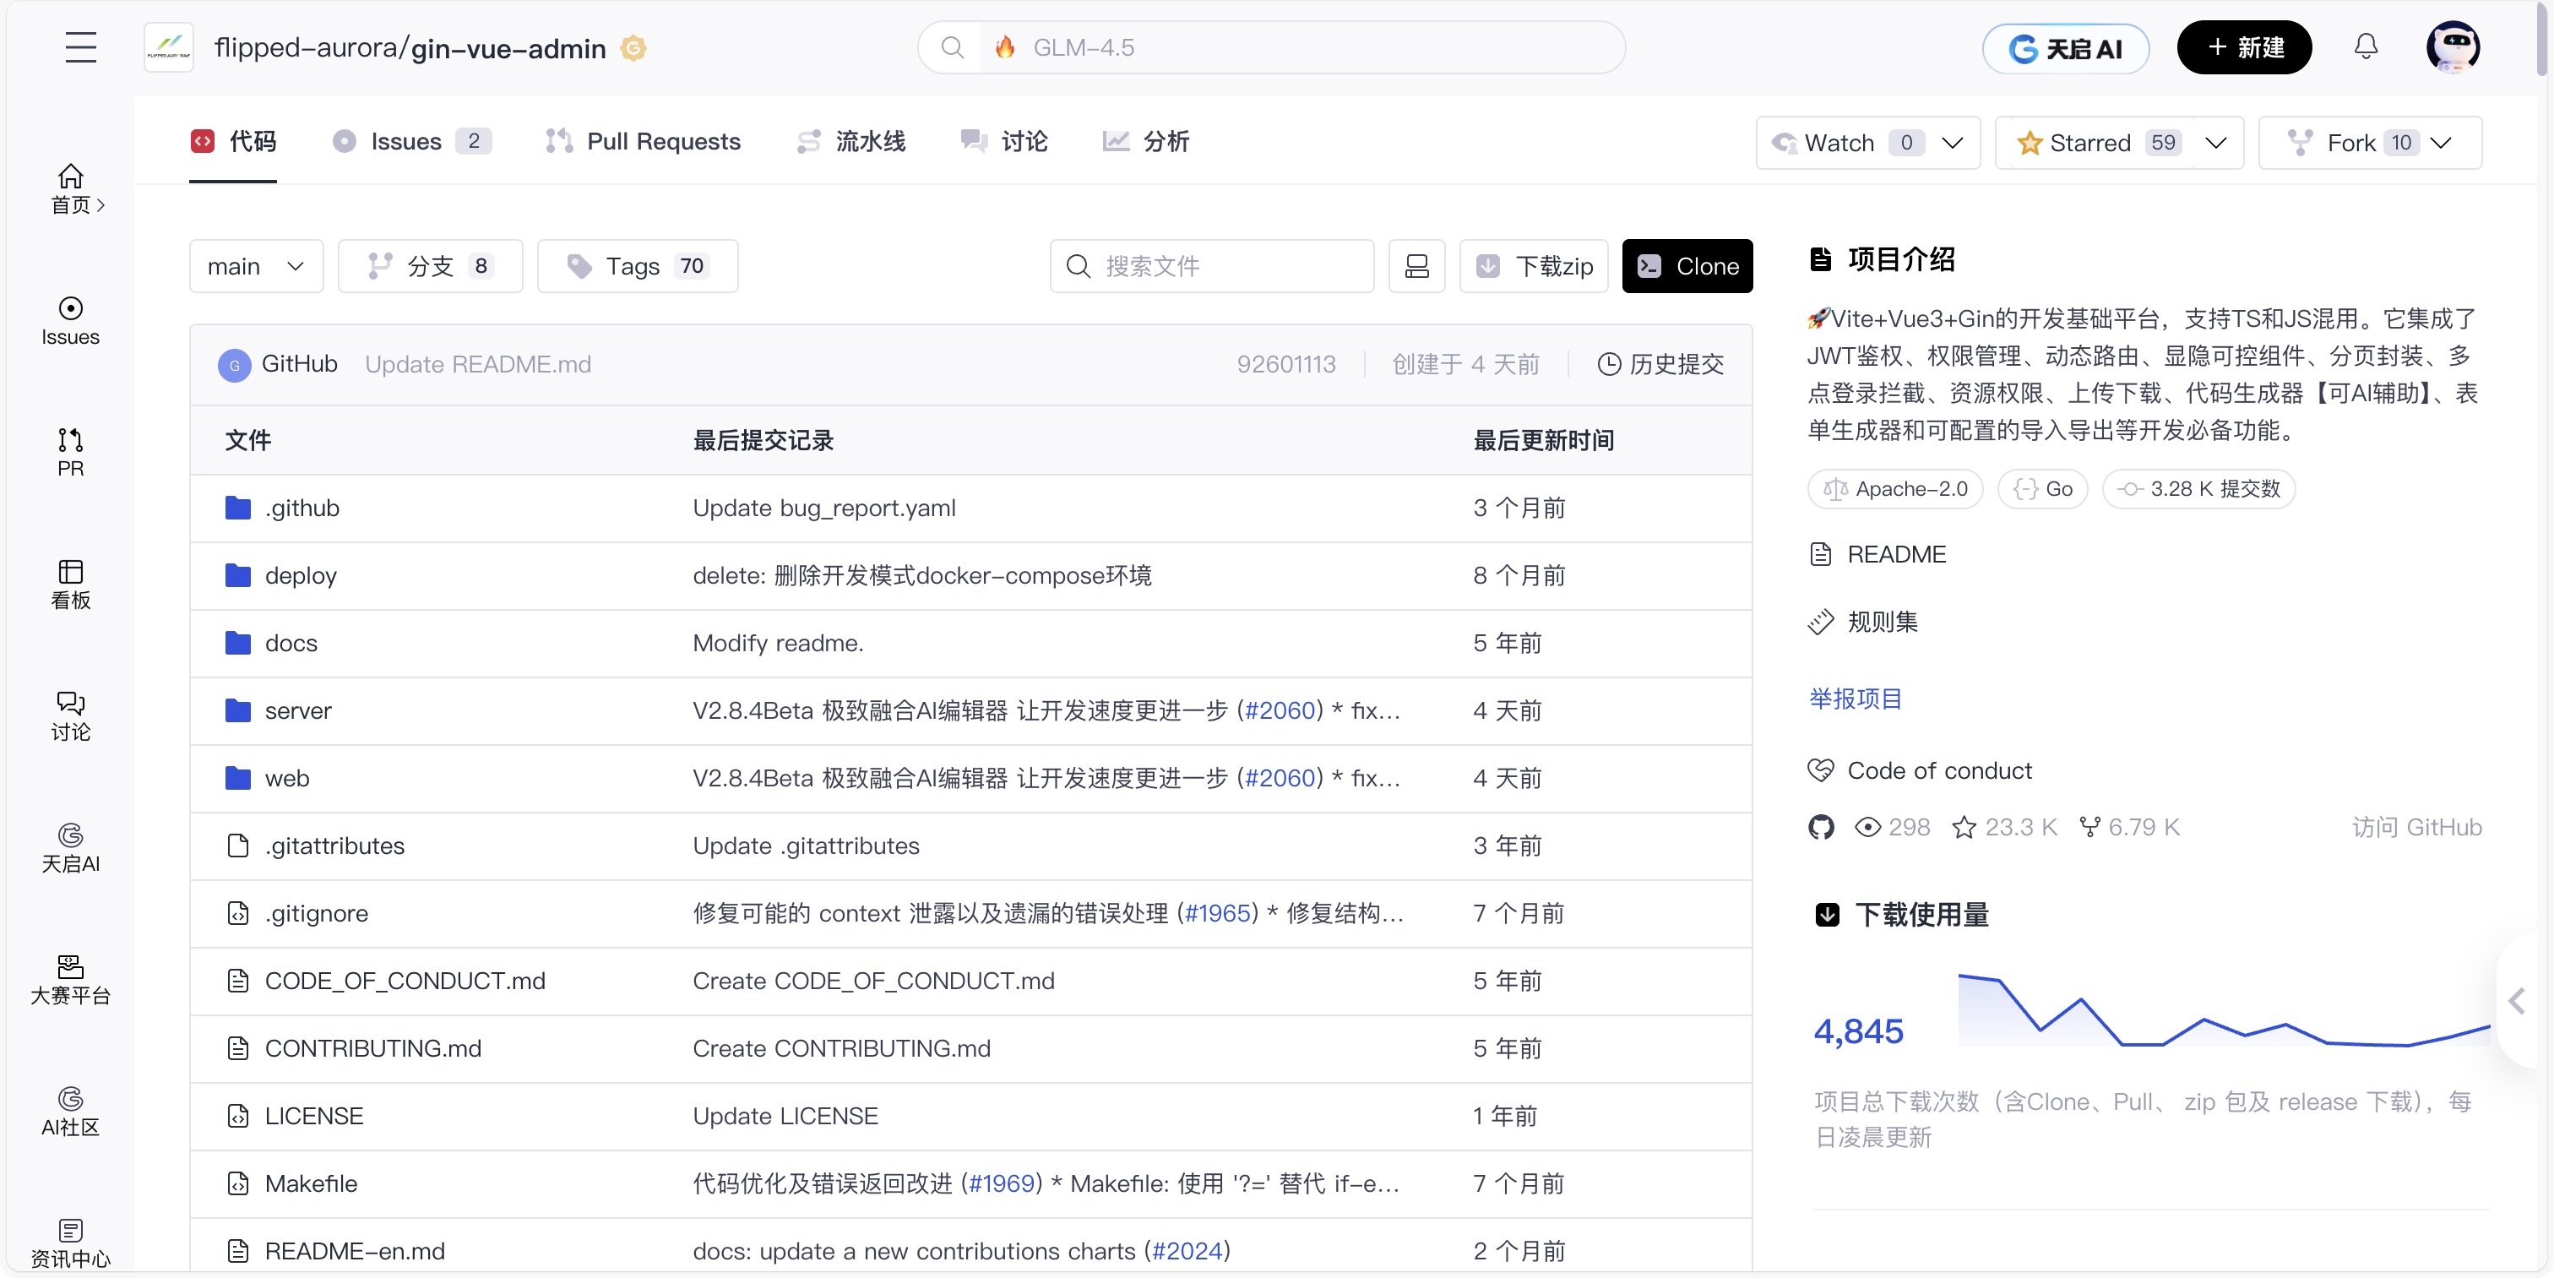Open AI社区 in the left sidebar
The width and height of the screenshot is (2554, 1278).
[x=70, y=1112]
